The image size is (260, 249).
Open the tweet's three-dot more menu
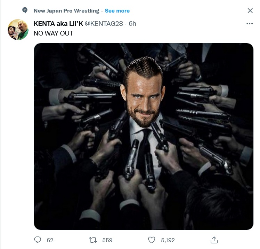click(250, 24)
